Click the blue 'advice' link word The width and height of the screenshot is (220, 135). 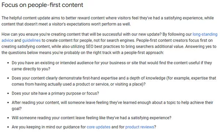pos(7,41)
